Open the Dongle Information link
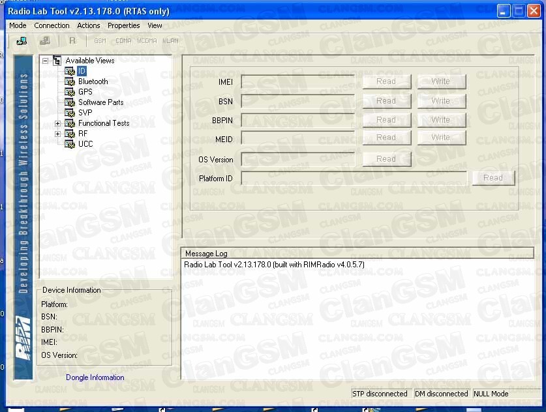This screenshot has height=412, width=546. click(x=95, y=377)
